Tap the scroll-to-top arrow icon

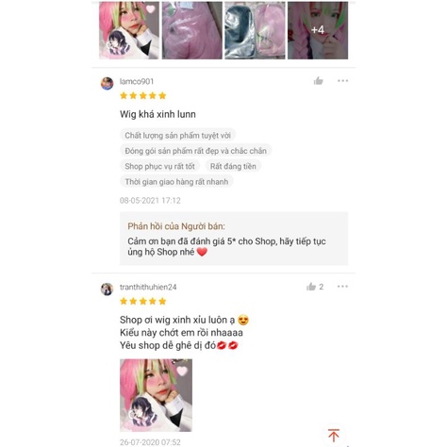tap(334, 436)
